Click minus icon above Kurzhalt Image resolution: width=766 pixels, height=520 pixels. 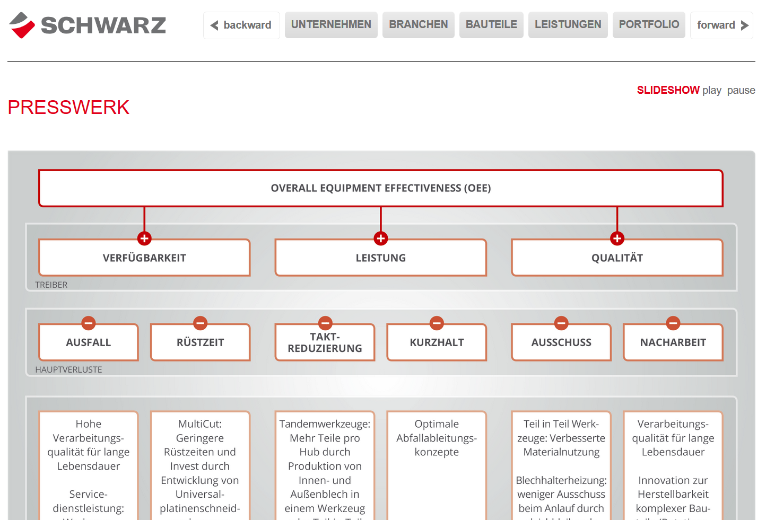click(x=437, y=323)
